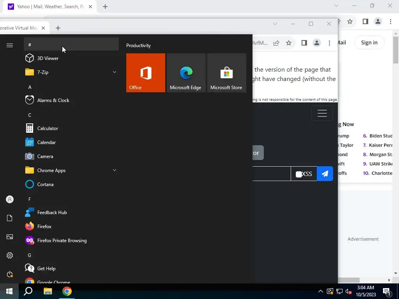Expand the Start menu hamburger navigation
Image resolution: width=399 pixels, height=299 pixels.
(10, 45)
